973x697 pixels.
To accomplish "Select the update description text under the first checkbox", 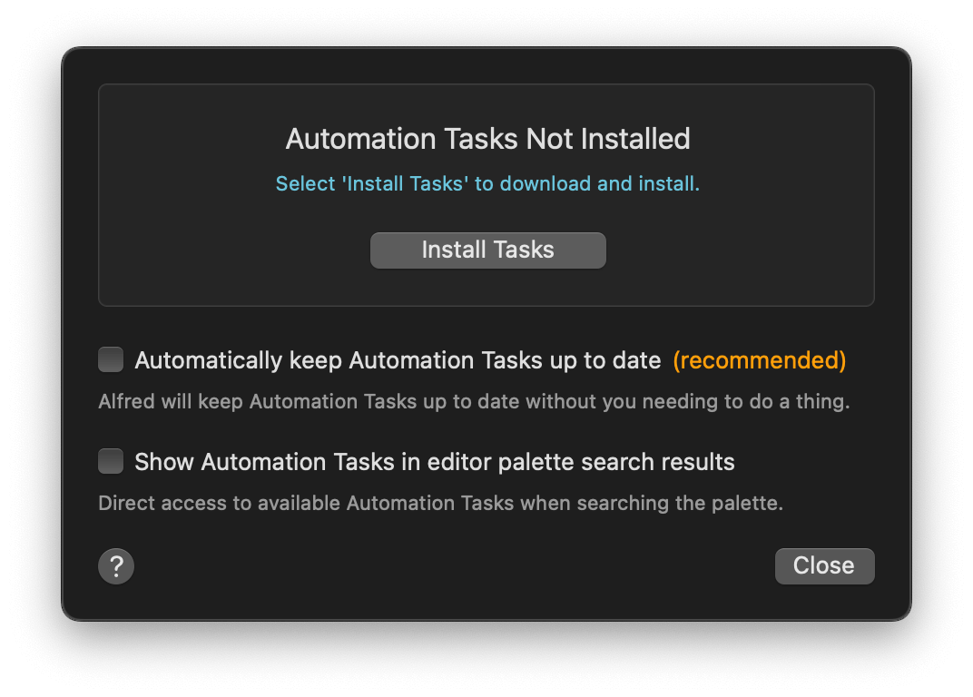I will tap(475, 401).
